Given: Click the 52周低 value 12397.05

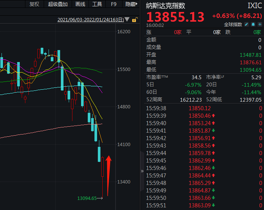Looking at the screenshot, I should [x=251, y=100].
